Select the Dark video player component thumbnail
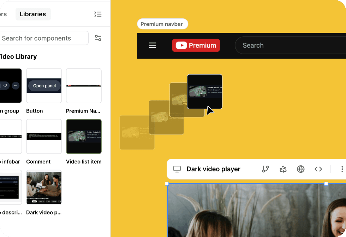This screenshot has height=237, width=346. [44, 187]
